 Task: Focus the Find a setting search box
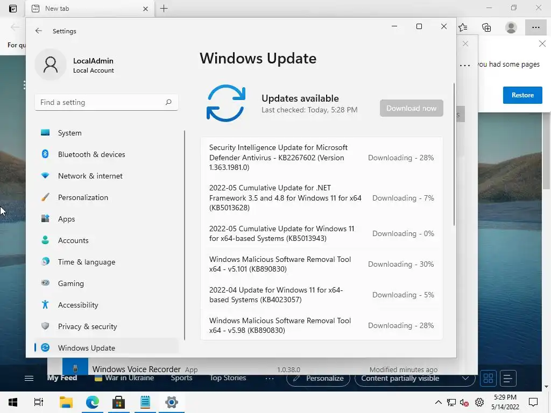pyautogui.click(x=106, y=102)
